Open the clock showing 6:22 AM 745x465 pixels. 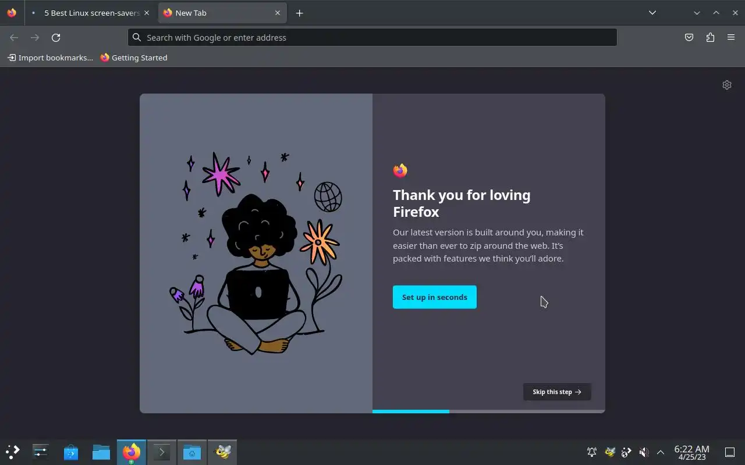click(692, 452)
